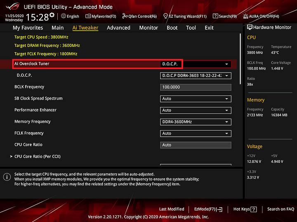Click CPU Core Ratio Auto field
Screen dimensions: 297x222
196,145
